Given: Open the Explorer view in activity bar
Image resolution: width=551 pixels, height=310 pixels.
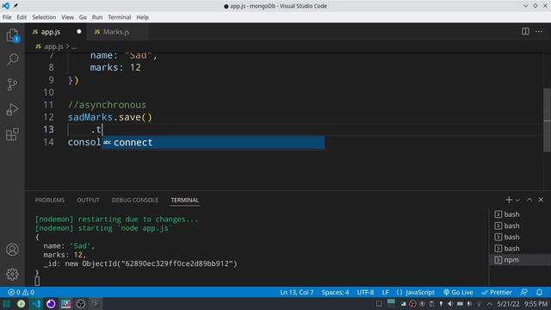Looking at the screenshot, I should click(12, 35).
